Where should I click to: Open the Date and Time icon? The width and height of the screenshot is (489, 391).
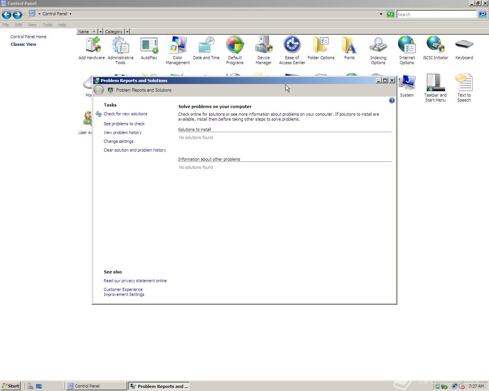point(206,48)
